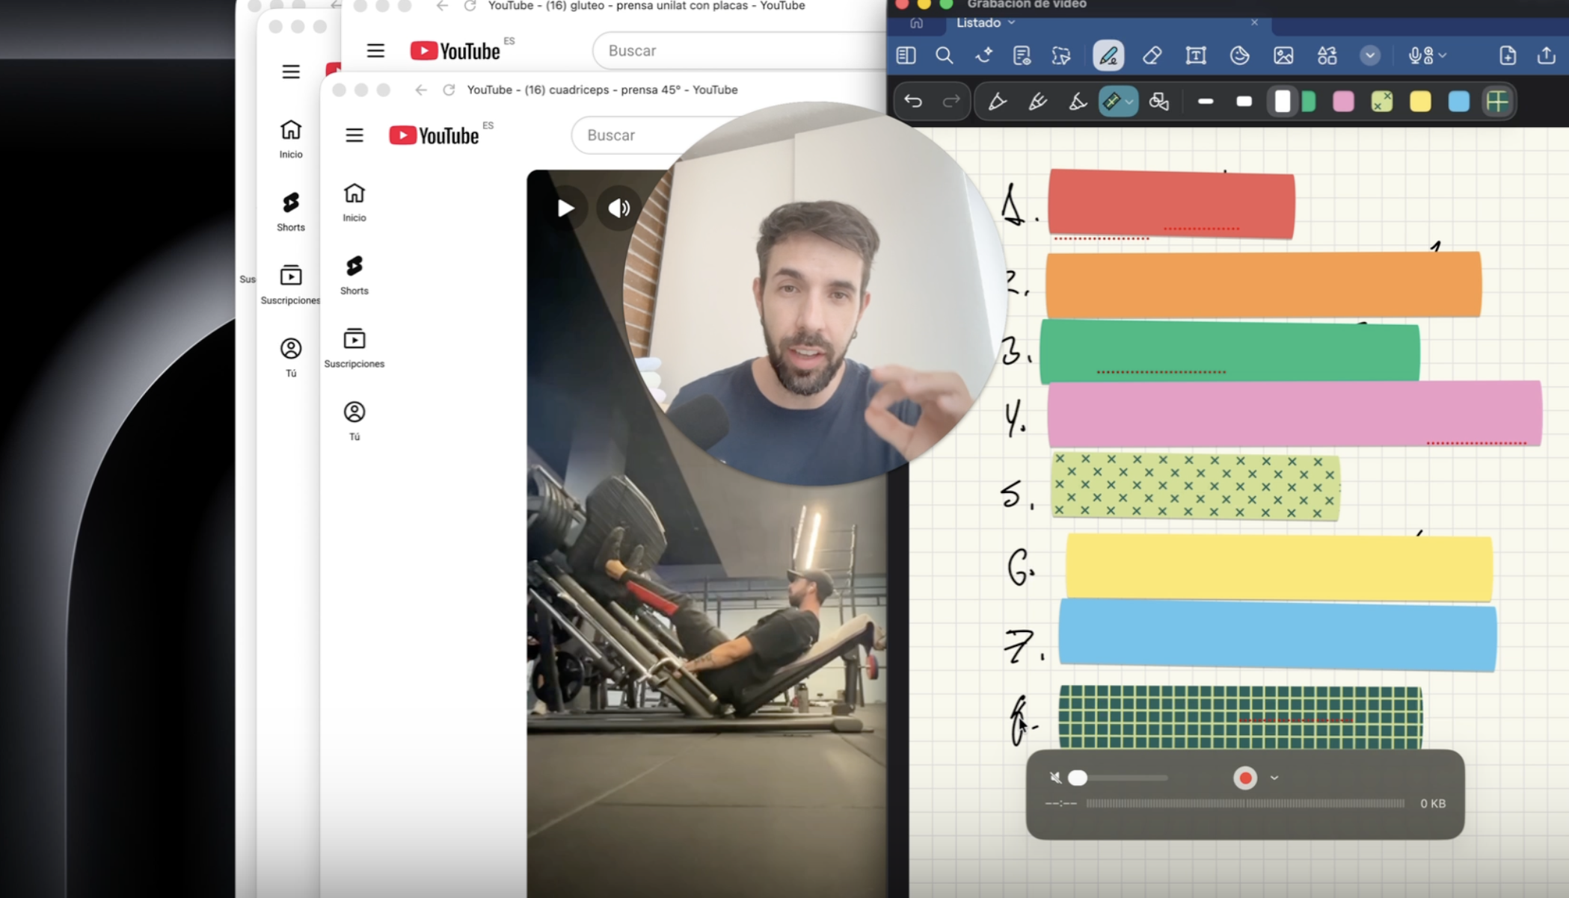Select the Text box tool
Image resolution: width=1569 pixels, height=898 pixels.
pyautogui.click(x=1196, y=55)
